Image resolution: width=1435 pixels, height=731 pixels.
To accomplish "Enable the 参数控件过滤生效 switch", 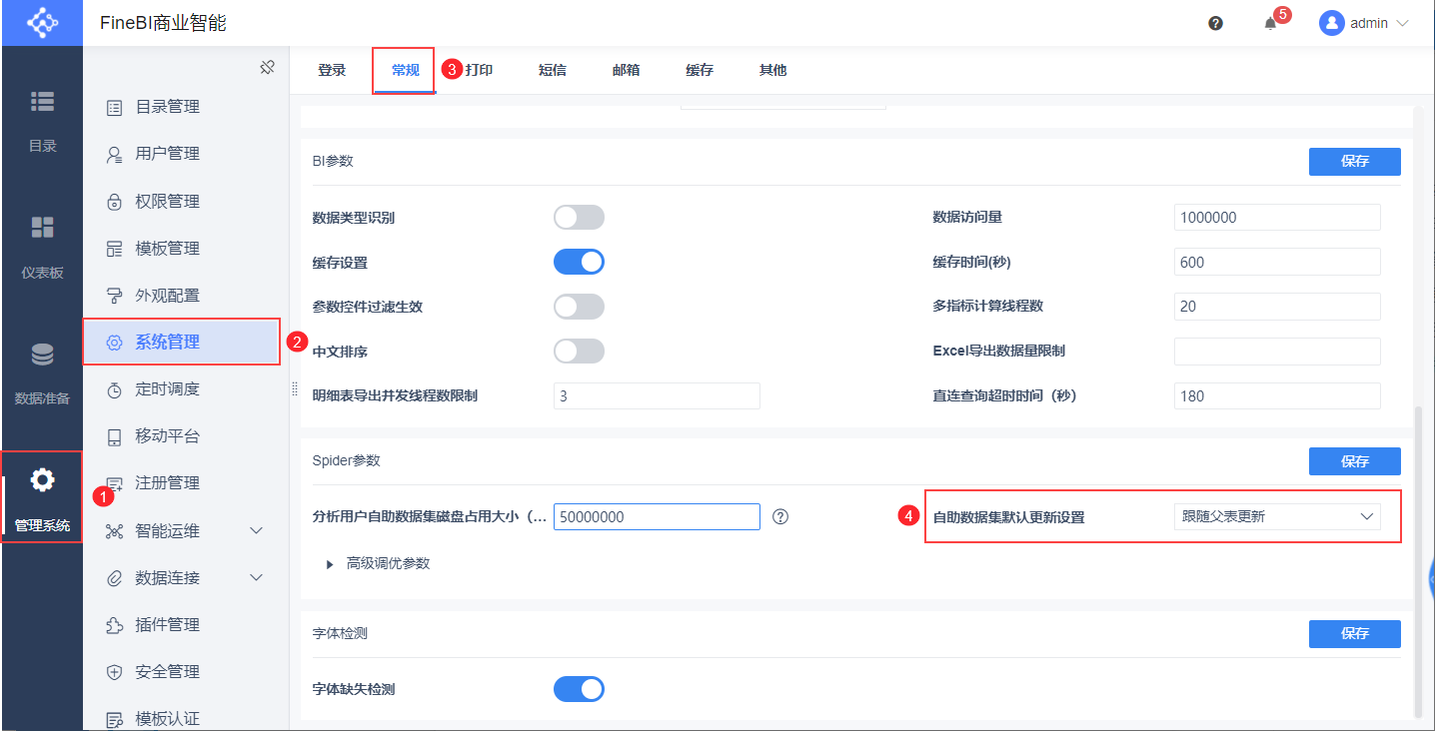I will (579, 307).
